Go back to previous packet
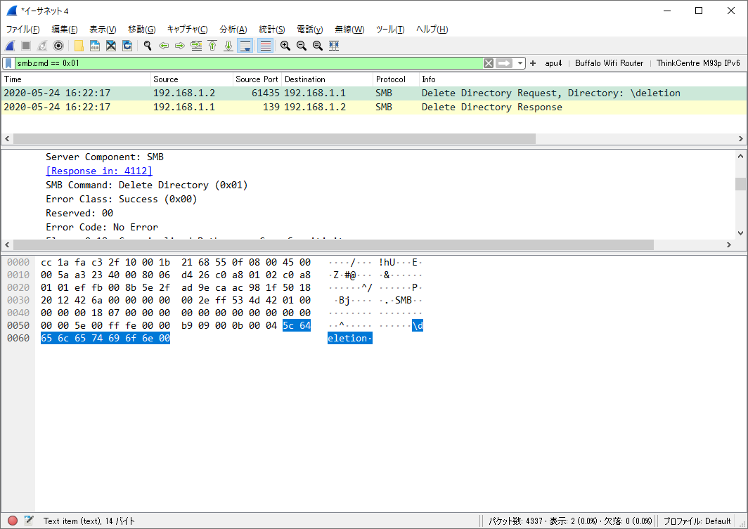This screenshot has height=529, width=748. pyautogui.click(x=164, y=46)
